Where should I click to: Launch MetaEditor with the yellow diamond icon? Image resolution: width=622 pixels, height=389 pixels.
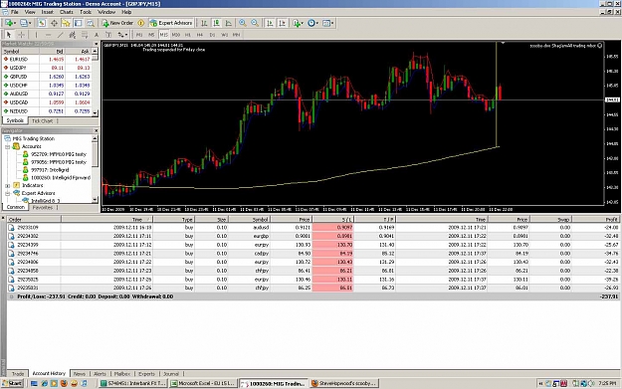(x=141, y=23)
